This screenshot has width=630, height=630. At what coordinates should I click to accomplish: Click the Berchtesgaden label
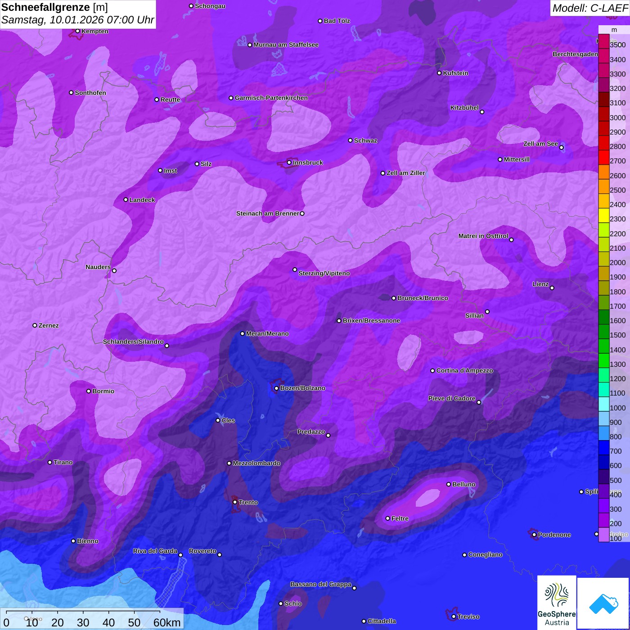[576, 54]
